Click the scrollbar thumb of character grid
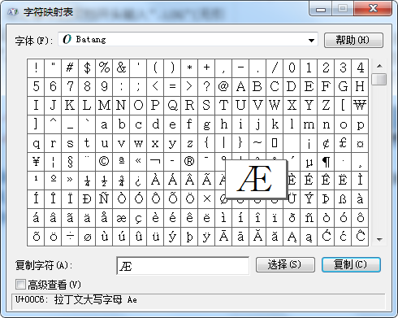 (379, 79)
